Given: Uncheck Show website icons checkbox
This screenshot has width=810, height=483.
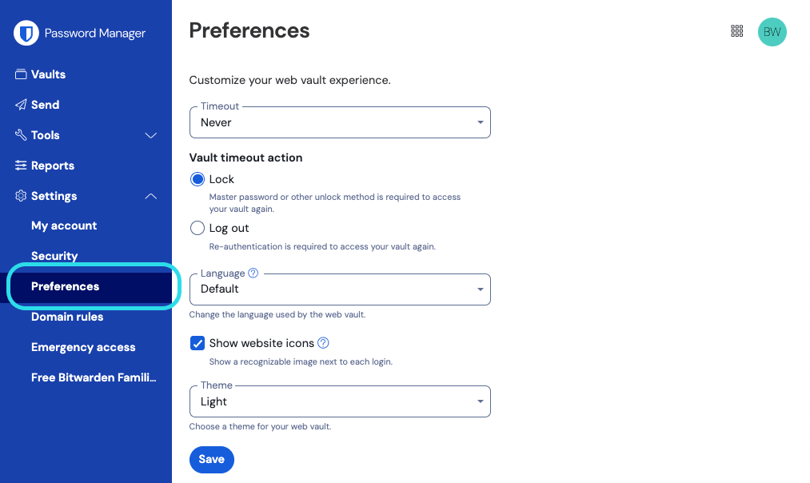Looking at the screenshot, I should (x=198, y=343).
